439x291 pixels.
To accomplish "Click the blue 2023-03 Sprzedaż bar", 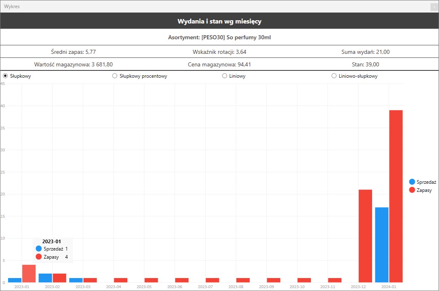I will click(x=76, y=280).
